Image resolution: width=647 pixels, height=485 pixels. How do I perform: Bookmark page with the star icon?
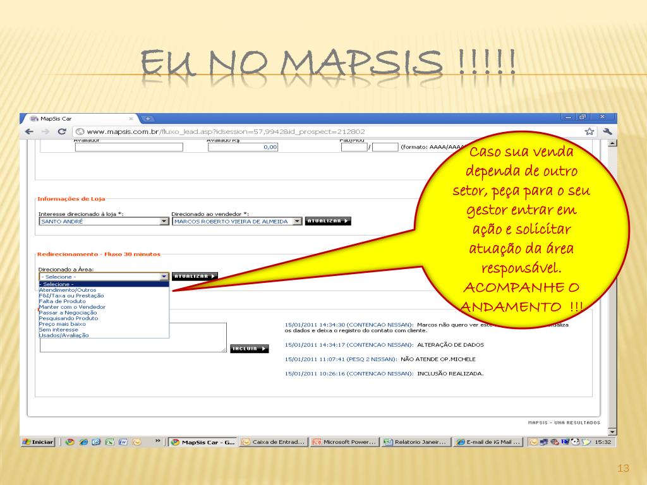click(590, 131)
